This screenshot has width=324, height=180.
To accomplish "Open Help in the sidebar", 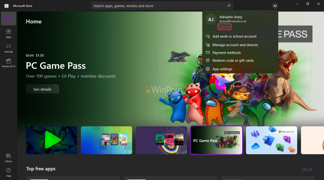I will click(9, 172).
